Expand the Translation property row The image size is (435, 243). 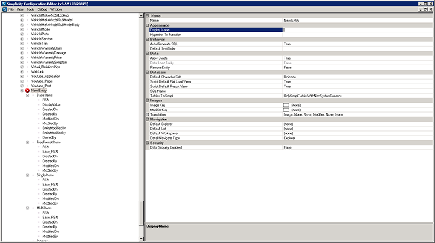(x=147, y=114)
